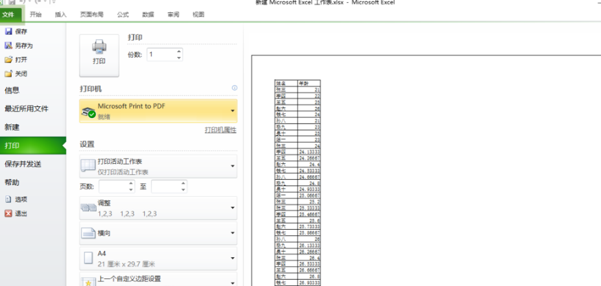Expand the Microsoft Print to PDF printer dropdown
Image resolution: width=601 pixels, height=286 pixels.
(233, 110)
